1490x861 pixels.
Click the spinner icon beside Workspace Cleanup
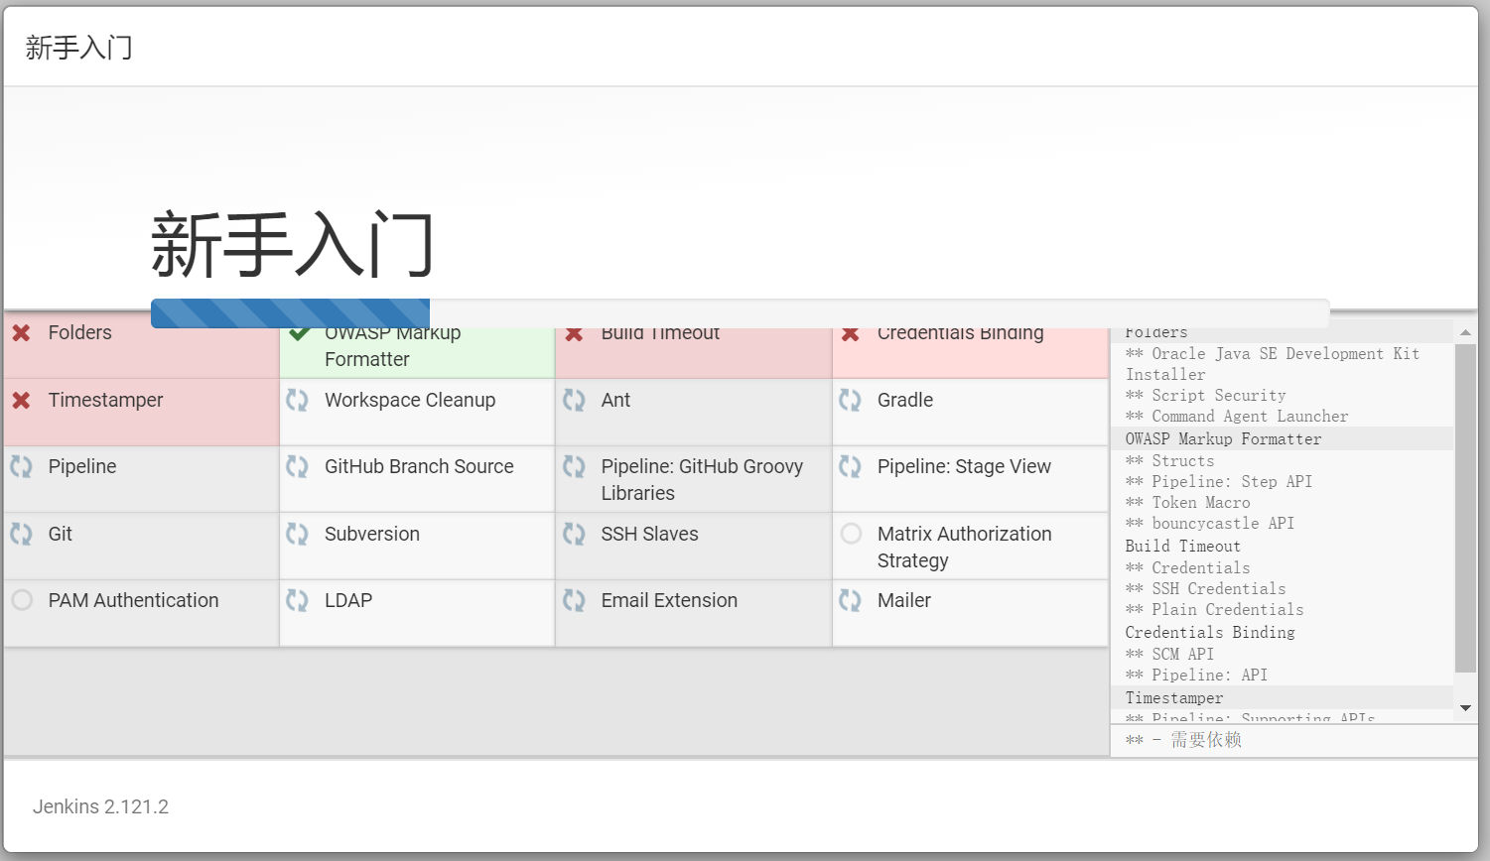coord(298,400)
